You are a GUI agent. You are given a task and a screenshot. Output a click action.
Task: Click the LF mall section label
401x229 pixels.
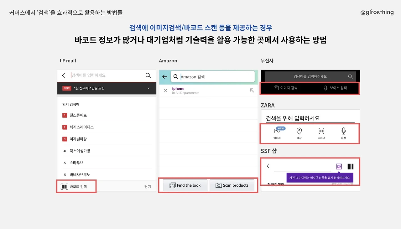pos(68,61)
